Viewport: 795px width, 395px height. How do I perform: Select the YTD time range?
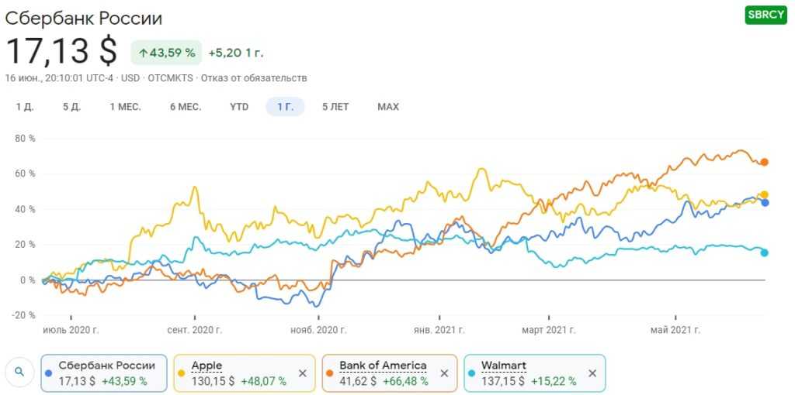tap(239, 107)
